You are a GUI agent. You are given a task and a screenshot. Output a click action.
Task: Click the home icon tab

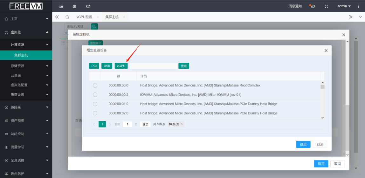coord(67,17)
